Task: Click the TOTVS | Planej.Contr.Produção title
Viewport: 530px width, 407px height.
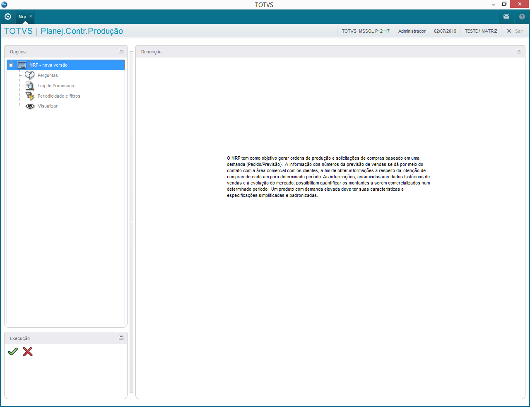Action: coord(64,31)
